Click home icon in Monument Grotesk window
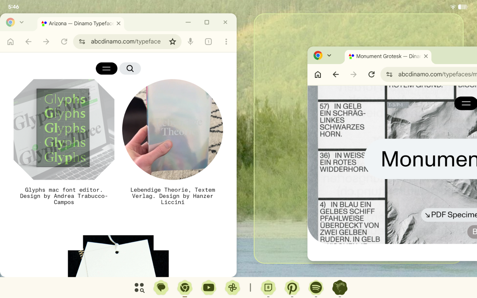This screenshot has height=298, width=477. (x=318, y=74)
